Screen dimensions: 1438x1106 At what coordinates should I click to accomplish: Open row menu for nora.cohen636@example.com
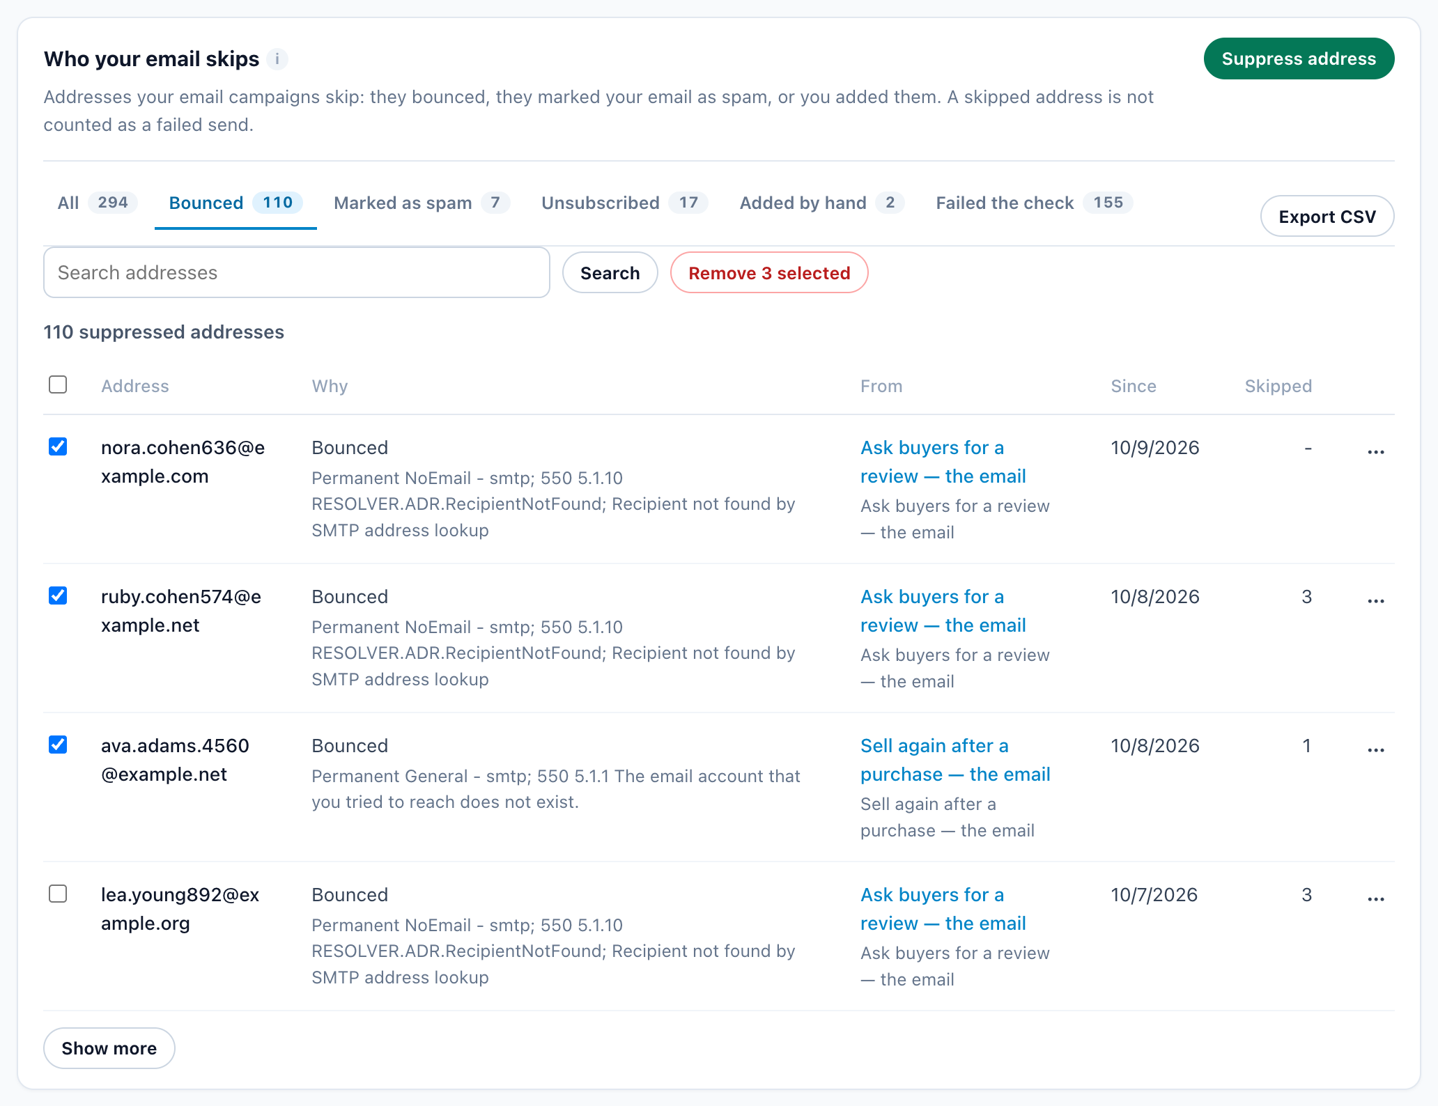(1375, 452)
